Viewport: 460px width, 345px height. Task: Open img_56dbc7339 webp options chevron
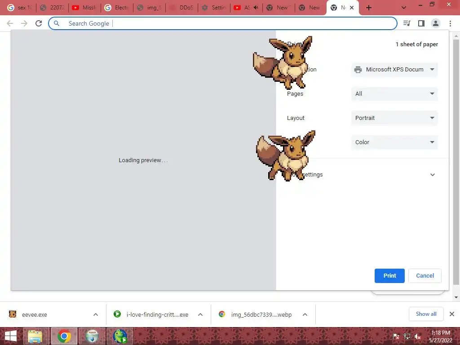point(305,314)
